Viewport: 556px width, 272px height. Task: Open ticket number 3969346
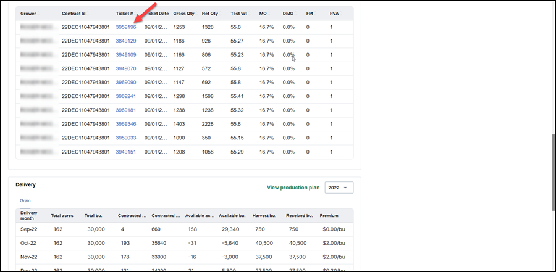[126, 124]
